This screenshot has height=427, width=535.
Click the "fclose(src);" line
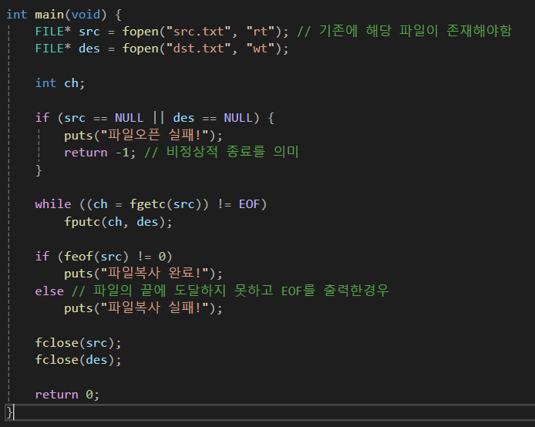tap(78, 343)
